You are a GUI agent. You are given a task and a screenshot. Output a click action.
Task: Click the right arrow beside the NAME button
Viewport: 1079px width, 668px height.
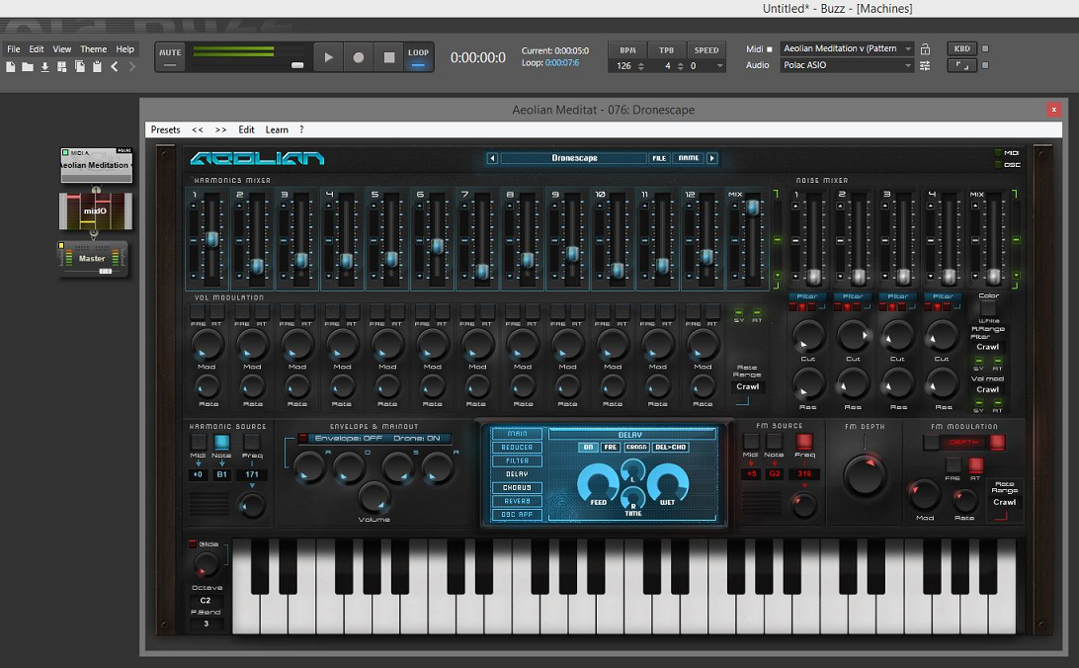pos(712,158)
